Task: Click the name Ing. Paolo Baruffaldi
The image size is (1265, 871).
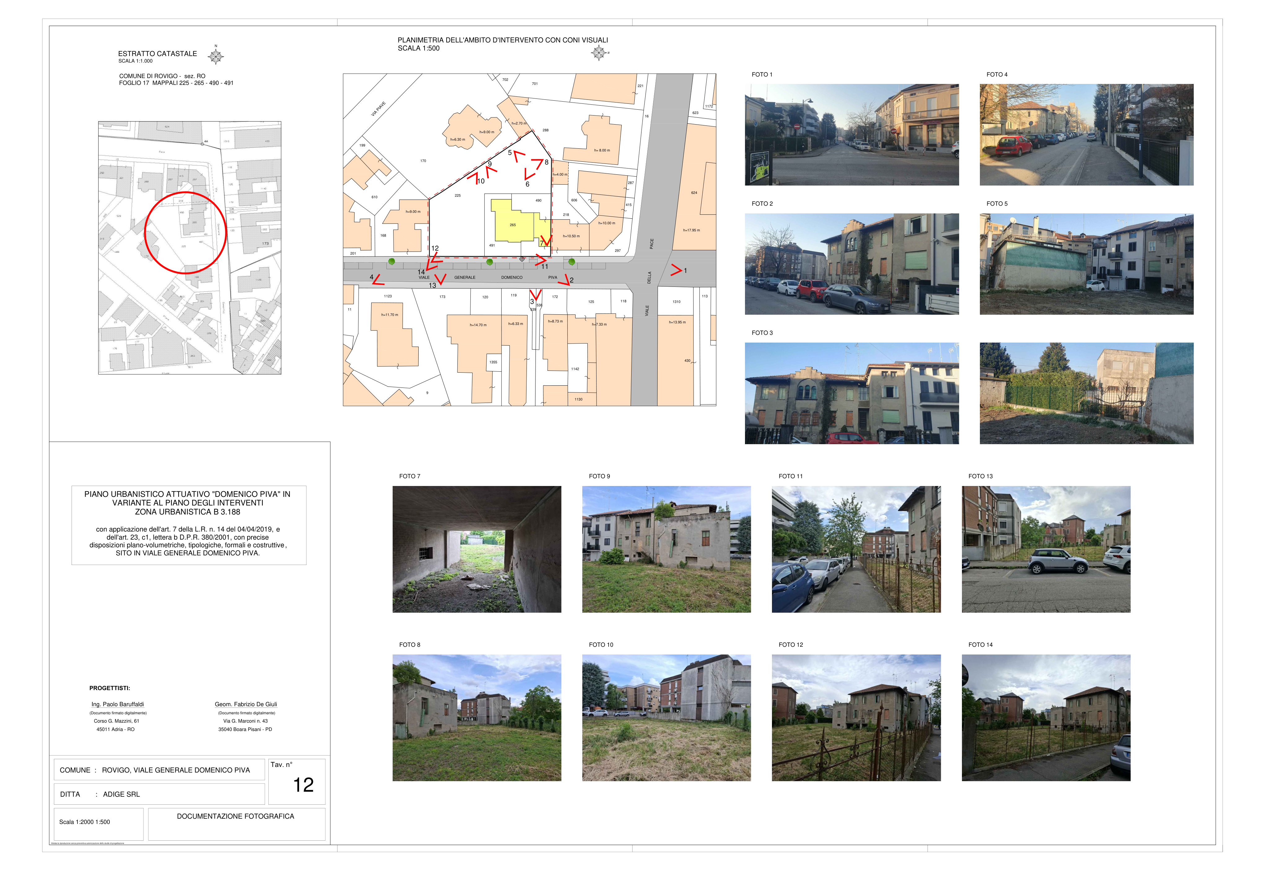Action: (x=118, y=704)
